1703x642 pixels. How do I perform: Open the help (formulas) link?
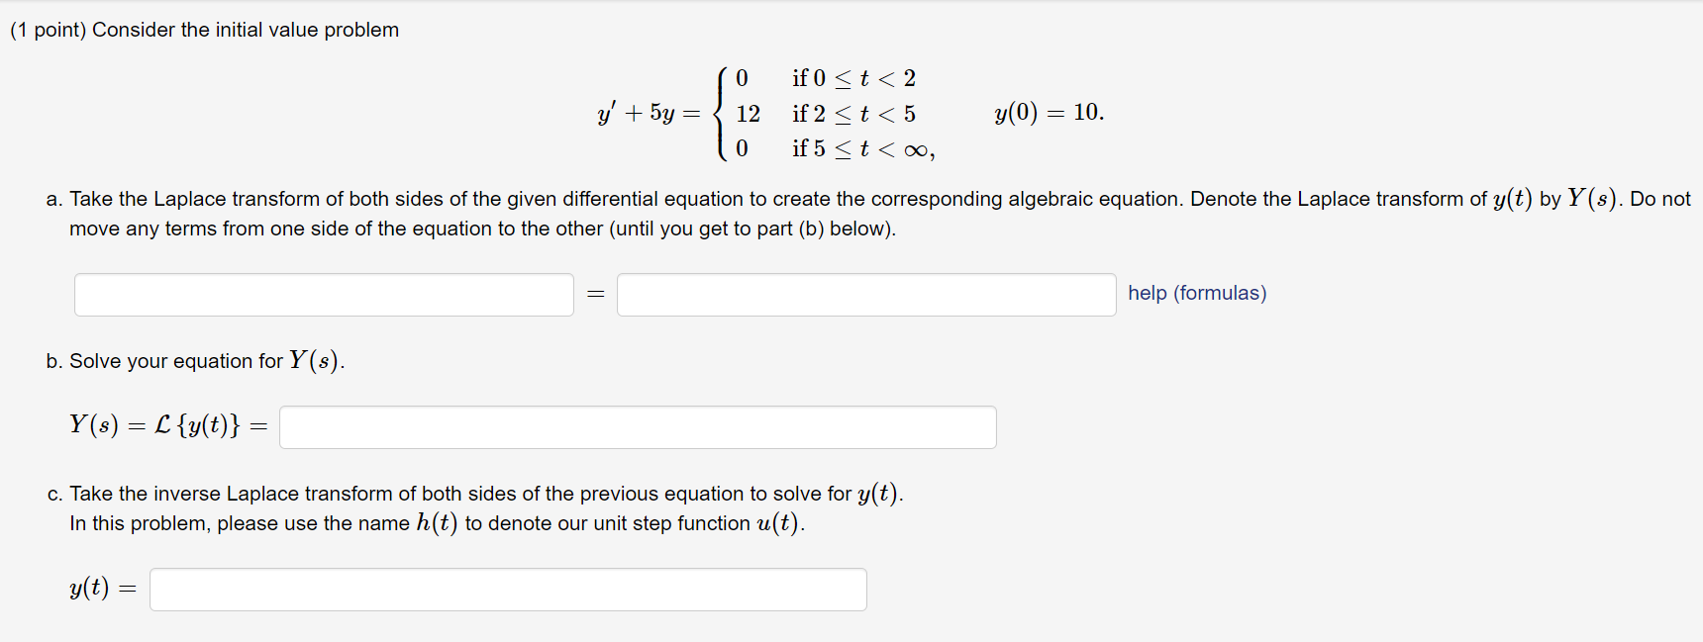point(1197,293)
